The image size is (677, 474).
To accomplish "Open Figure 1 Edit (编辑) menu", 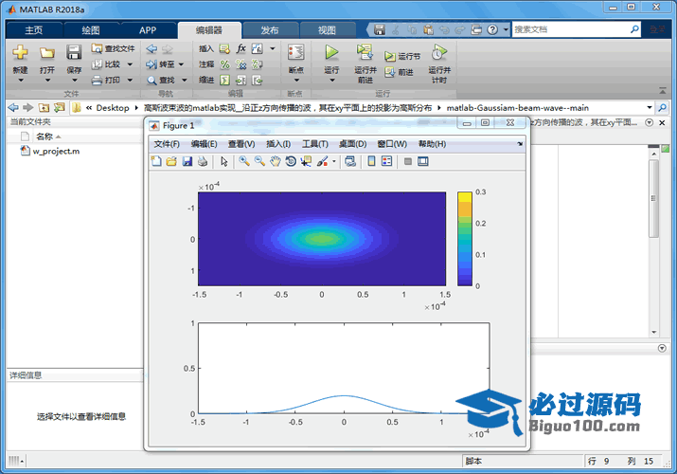I will click(205, 144).
